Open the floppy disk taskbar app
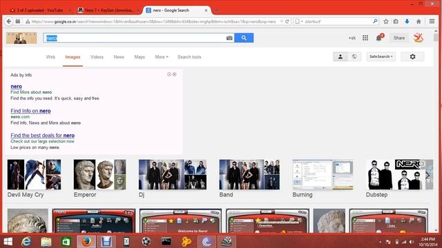Screen dimensions: 442x248 (x=106, y=242)
